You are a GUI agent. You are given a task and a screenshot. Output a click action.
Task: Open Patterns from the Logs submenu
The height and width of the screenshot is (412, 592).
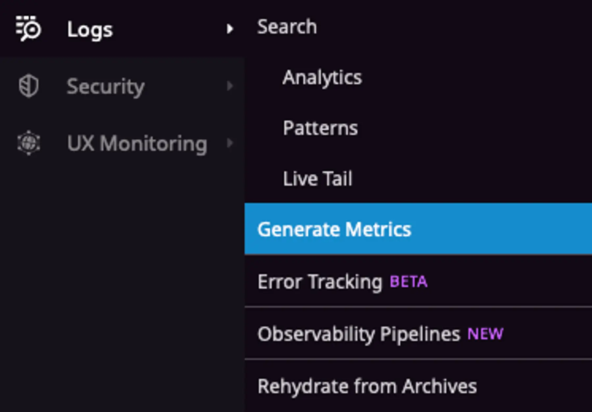tap(321, 128)
